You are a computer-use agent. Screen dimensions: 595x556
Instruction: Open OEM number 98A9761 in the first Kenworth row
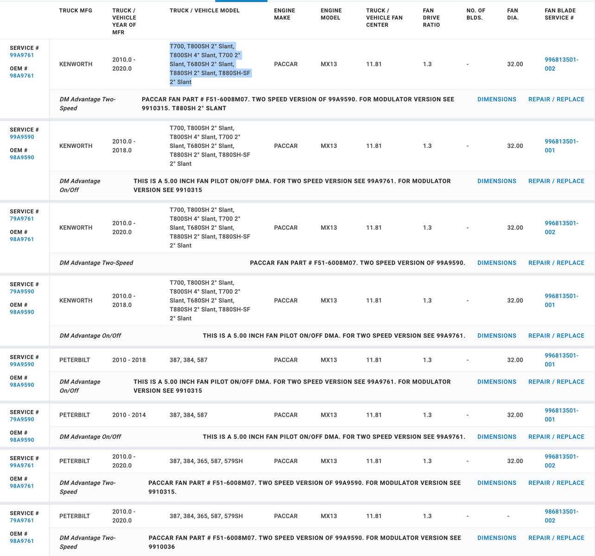tap(22, 76)
